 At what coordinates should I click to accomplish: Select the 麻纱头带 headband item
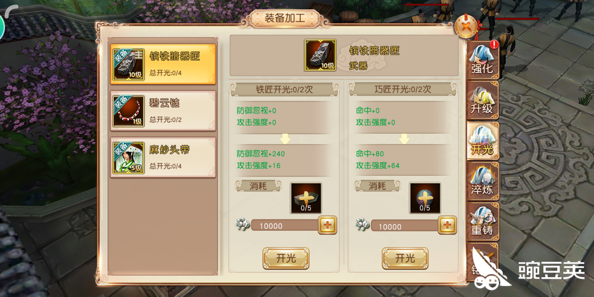[x=163, y=157]
